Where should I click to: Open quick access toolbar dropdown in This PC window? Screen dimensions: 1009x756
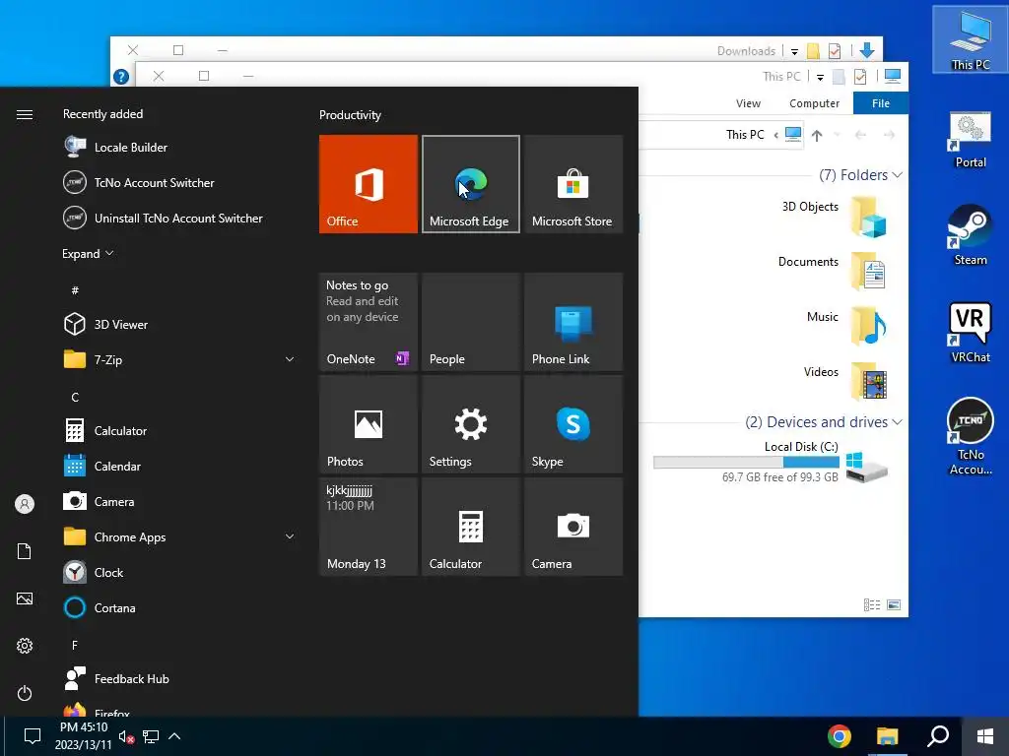(x=820, y=77)
